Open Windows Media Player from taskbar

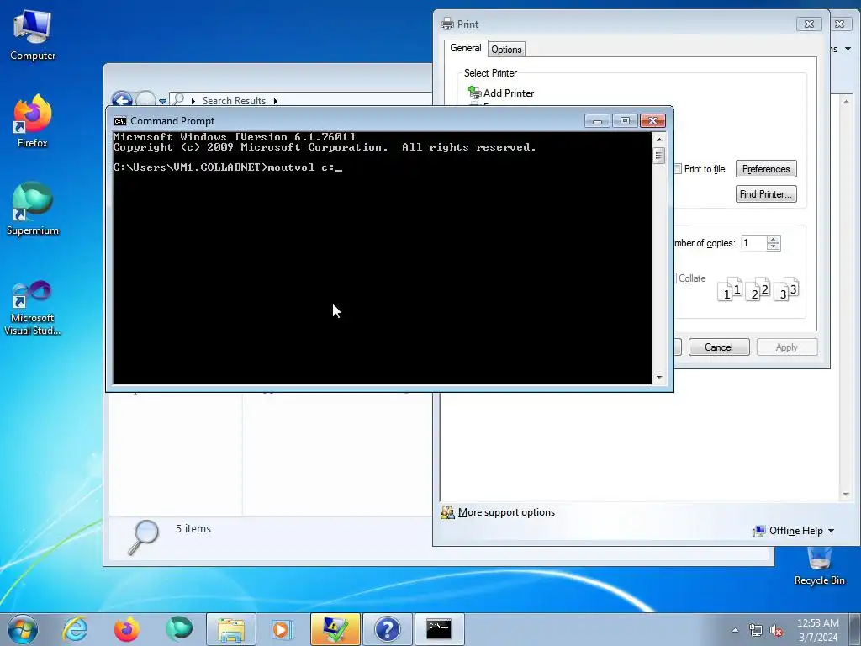[283, 629]
